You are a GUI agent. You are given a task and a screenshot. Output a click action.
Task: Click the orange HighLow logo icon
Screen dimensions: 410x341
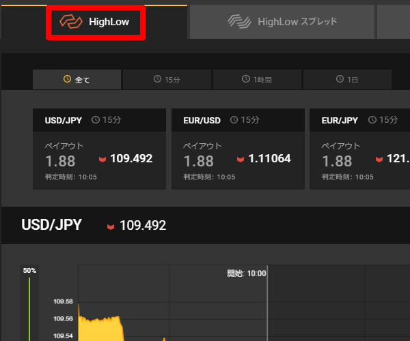coord(71,22)
